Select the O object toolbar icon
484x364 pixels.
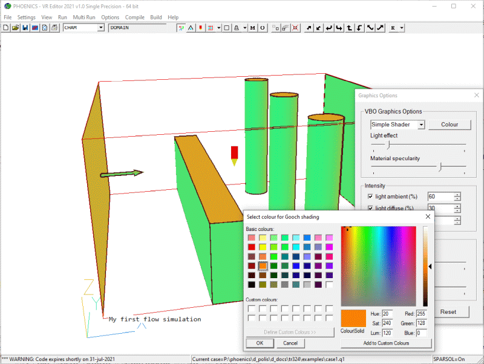262,27
